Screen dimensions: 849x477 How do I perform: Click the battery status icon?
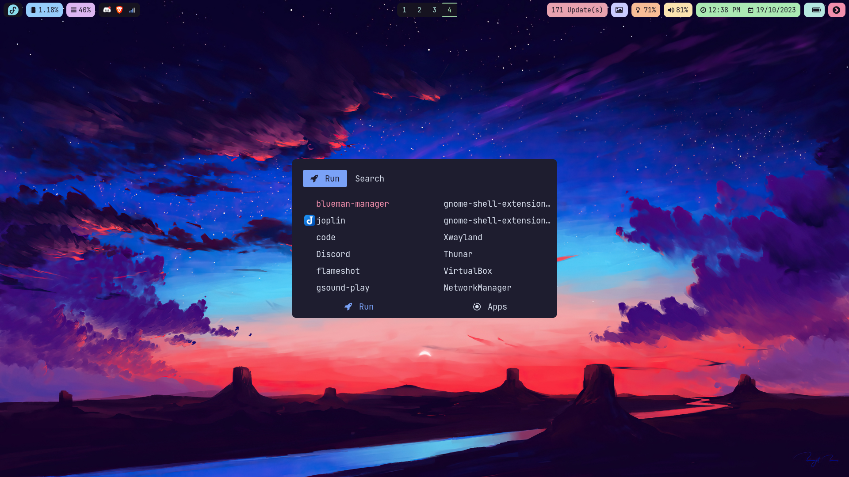[816, 10]
